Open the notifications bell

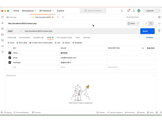133,11
